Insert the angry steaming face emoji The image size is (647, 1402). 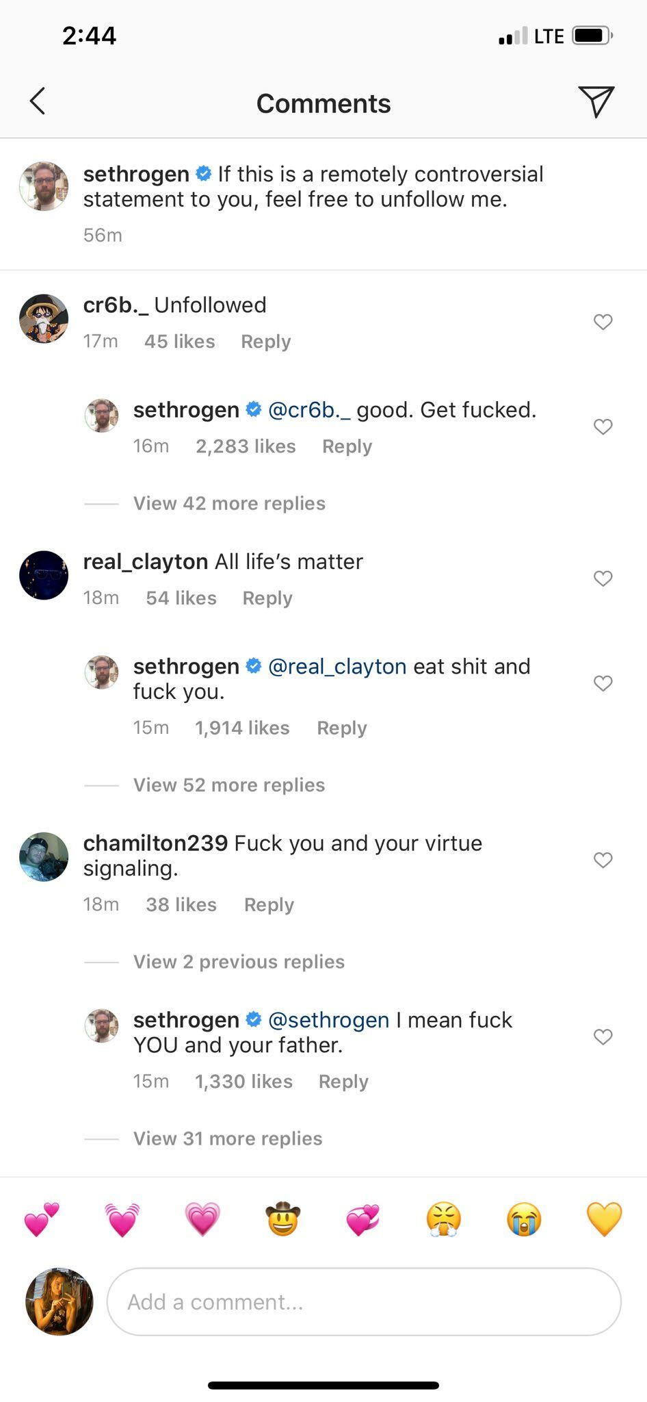444,1219
